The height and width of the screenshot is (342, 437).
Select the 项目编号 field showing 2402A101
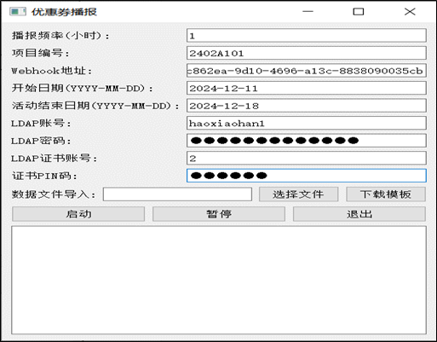point(307,53)
